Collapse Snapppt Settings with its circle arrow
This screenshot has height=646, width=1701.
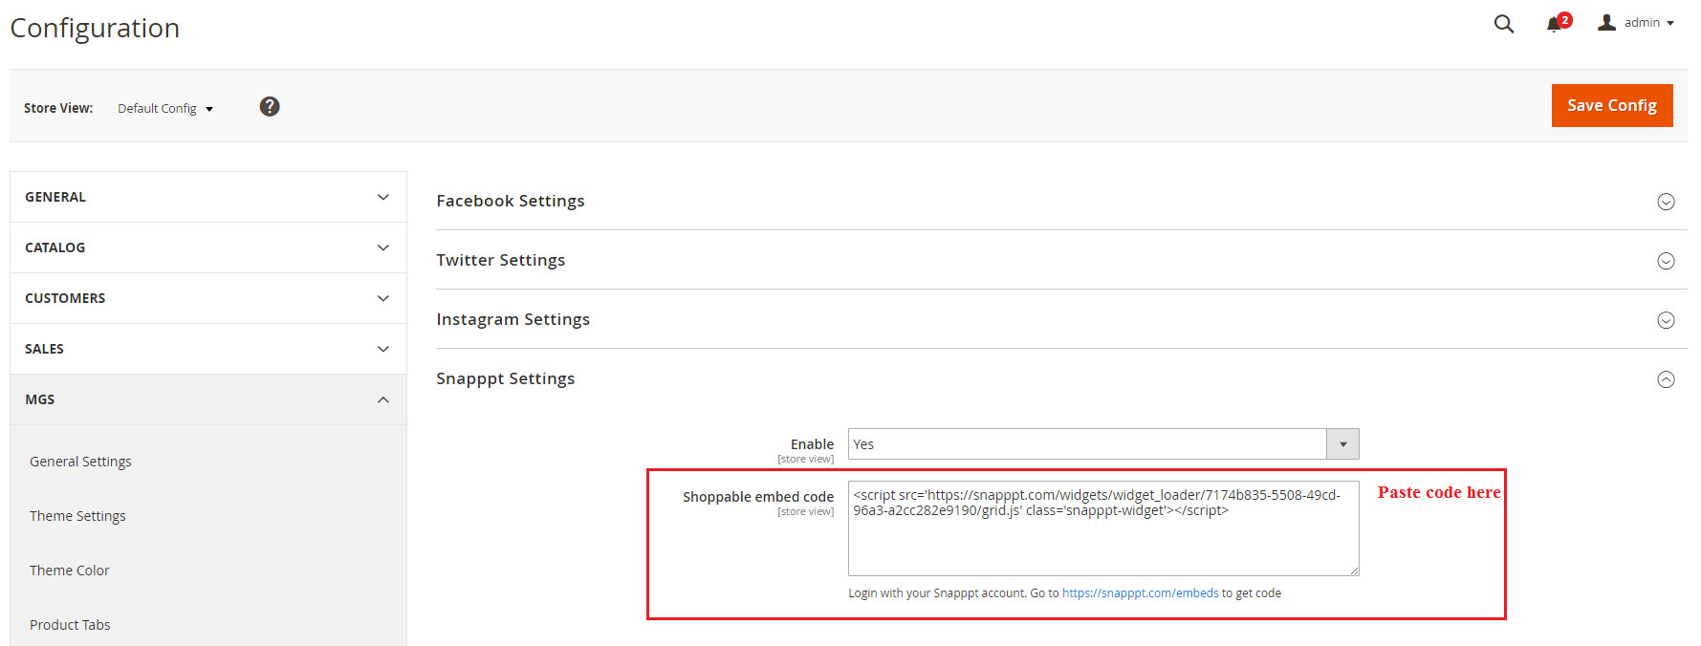click(x=1666, y=379)
